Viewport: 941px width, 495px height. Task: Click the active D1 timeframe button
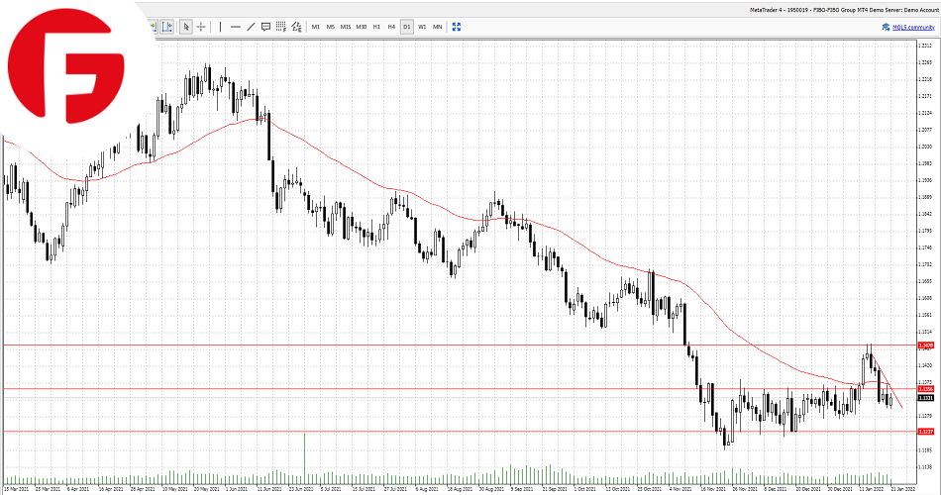[x=407, y=27]
